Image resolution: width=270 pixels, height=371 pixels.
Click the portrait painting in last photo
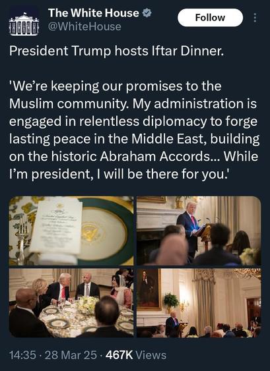(149, 289)
